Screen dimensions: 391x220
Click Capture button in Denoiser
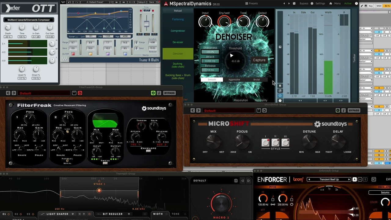point(259,60)
